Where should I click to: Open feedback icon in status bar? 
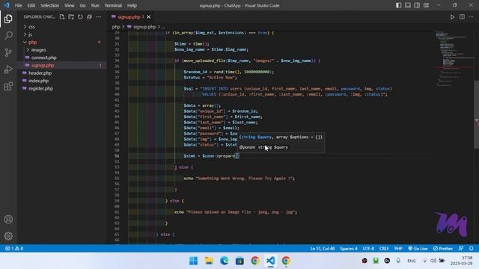(461, 249)
